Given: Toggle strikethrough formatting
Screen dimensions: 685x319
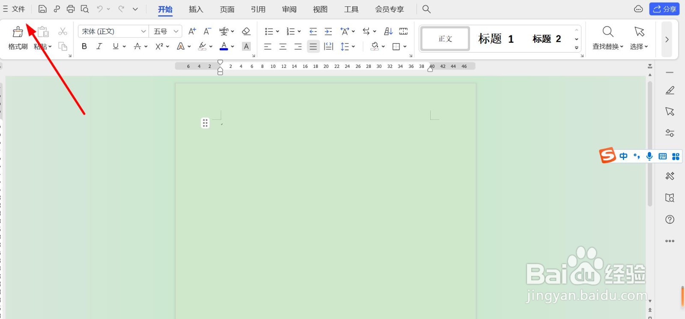Looking at the screenshot, I should pyautogui.click(x=137, y=46).
